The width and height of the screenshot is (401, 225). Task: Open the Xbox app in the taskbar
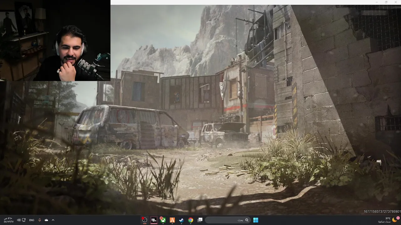[x=163, y=220]
